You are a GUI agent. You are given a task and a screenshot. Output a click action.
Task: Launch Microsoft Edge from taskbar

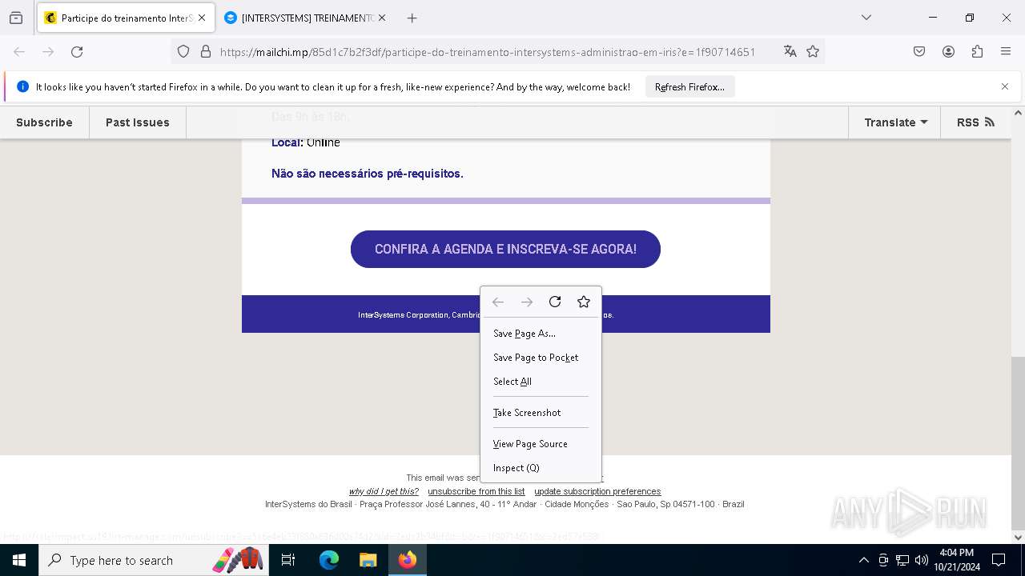click(x=329, y=560)
